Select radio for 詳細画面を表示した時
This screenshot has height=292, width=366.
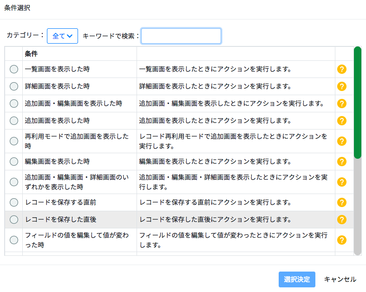pos(14,86)
